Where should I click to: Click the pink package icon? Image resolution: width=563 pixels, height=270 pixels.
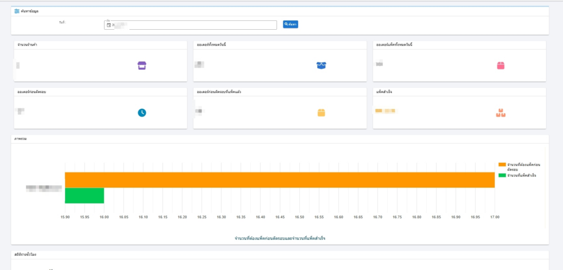500,66
